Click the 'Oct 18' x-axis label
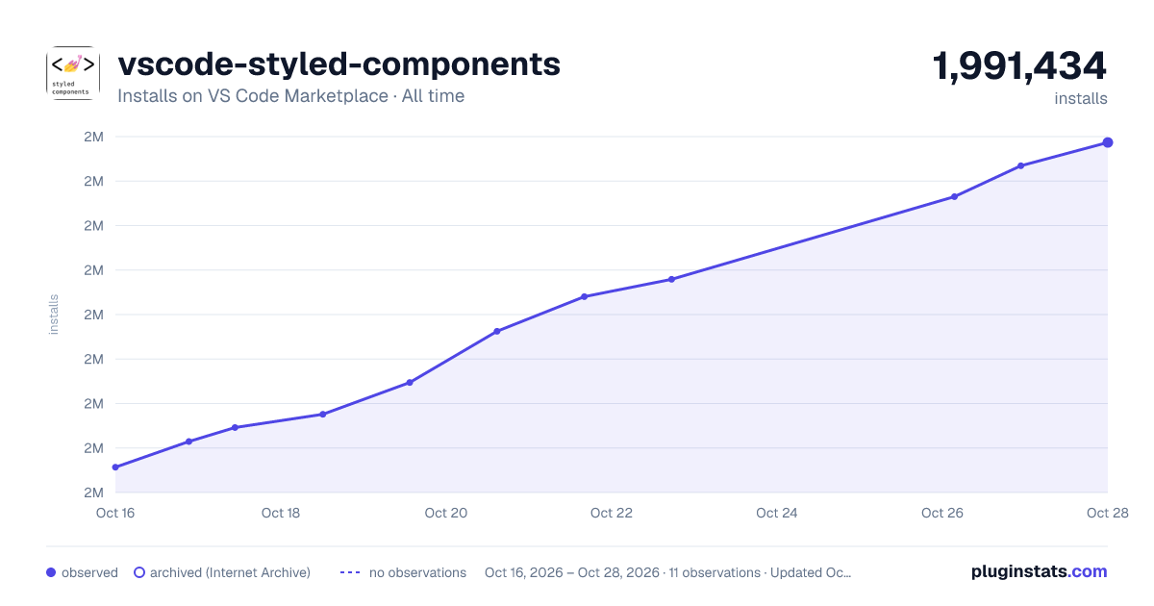This screenshot has height=606, width=1154. pyautogui.click(x=281, y=513)
